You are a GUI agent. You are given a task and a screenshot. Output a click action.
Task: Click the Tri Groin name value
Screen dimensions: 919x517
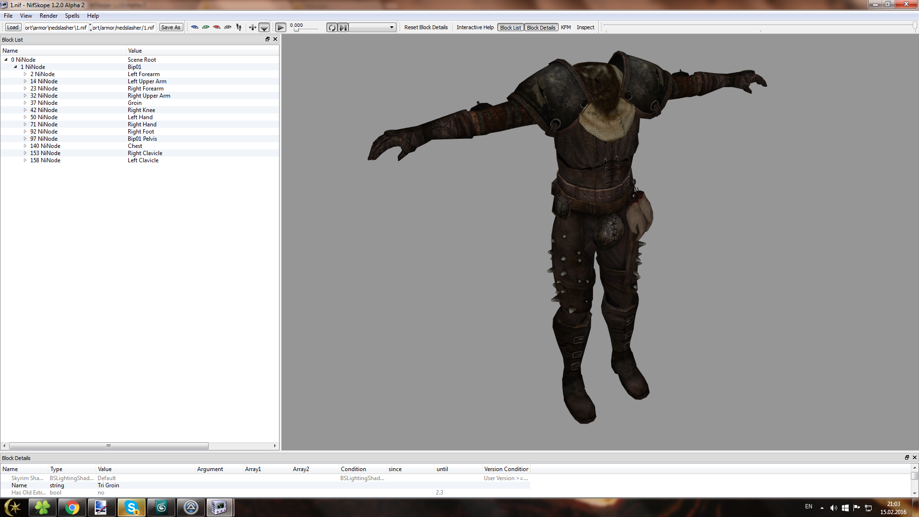click(x=108, y=485)
